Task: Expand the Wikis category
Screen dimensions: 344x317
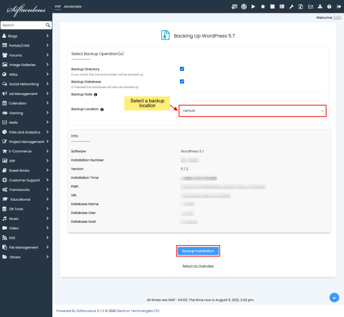Action: pos(26,74)
